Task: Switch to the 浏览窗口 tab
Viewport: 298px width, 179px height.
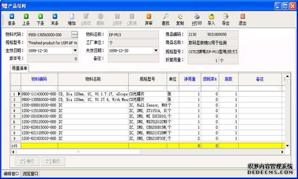Action: pos(31,173)
